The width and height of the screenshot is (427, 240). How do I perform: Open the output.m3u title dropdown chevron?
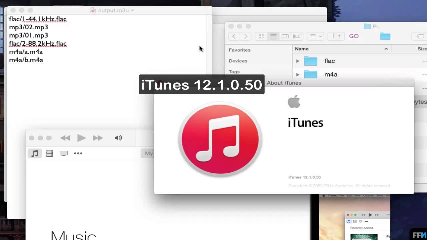tap(132, 10)
